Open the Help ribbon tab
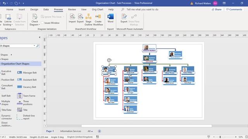 (x=111, y=9)
